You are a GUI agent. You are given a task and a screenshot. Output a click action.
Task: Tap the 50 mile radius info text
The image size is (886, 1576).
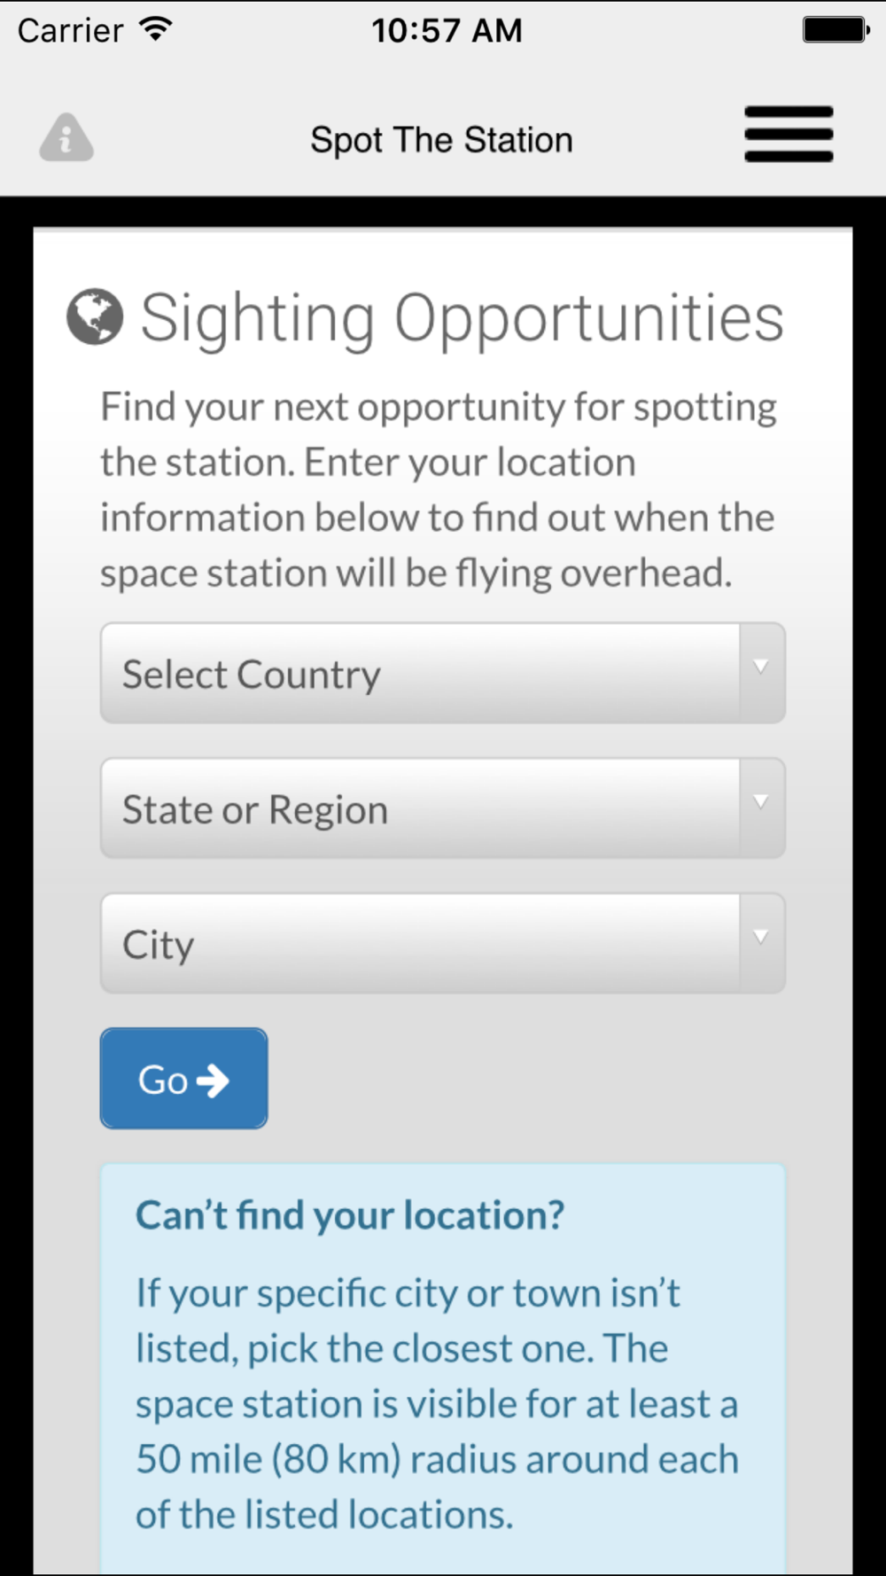point(437,1403)
